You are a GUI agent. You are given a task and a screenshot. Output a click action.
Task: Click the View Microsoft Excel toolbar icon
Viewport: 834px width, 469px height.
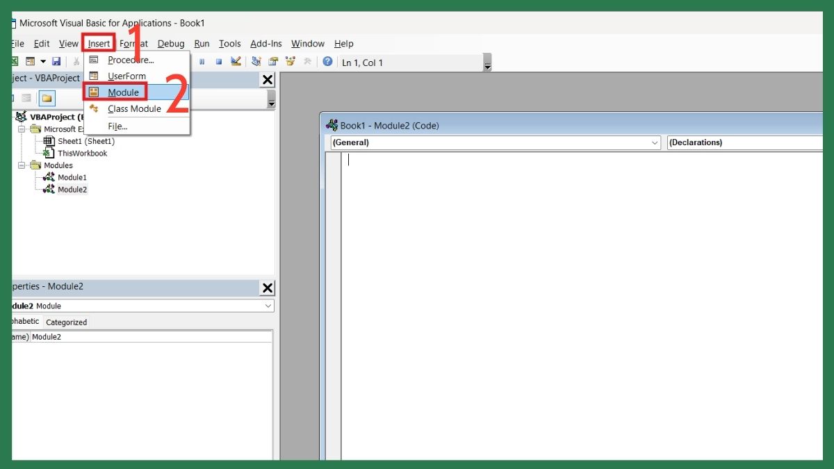click(x=14, y=61)
